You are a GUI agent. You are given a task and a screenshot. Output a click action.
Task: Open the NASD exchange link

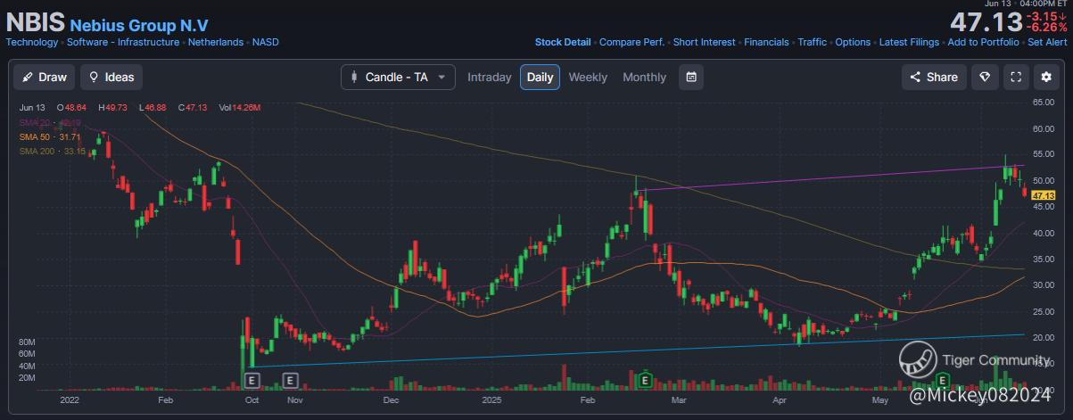pyautogui.click(x=266, y=42)
